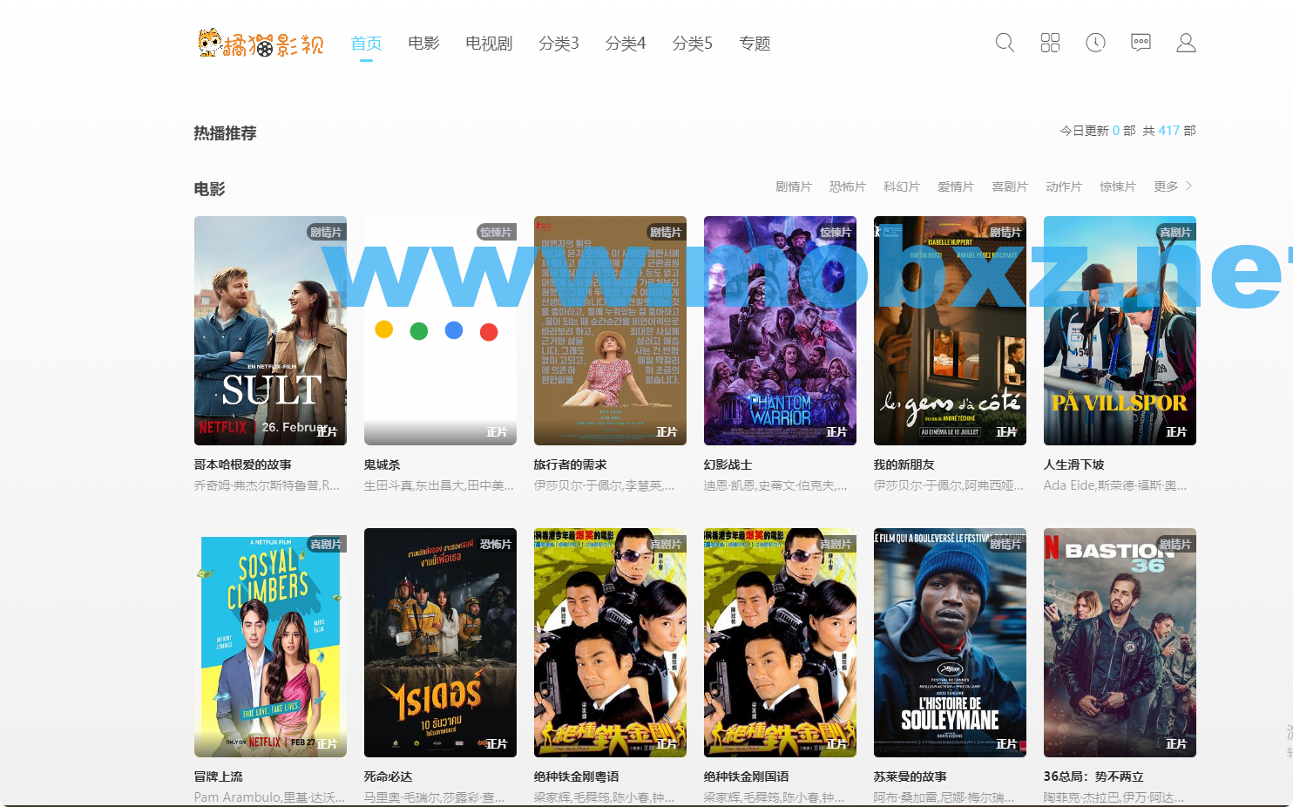Click the title 死命必达
Viewport: 1293px width, 807px height.
click(x=388, y=776)
